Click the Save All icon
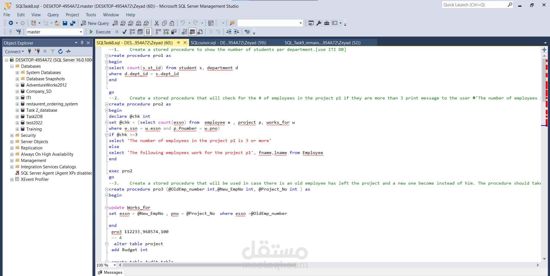This screenshot has width=550, height=276. 72,23
